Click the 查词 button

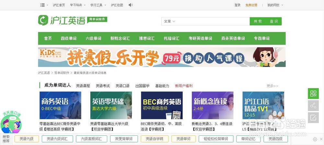pos(273,21)
